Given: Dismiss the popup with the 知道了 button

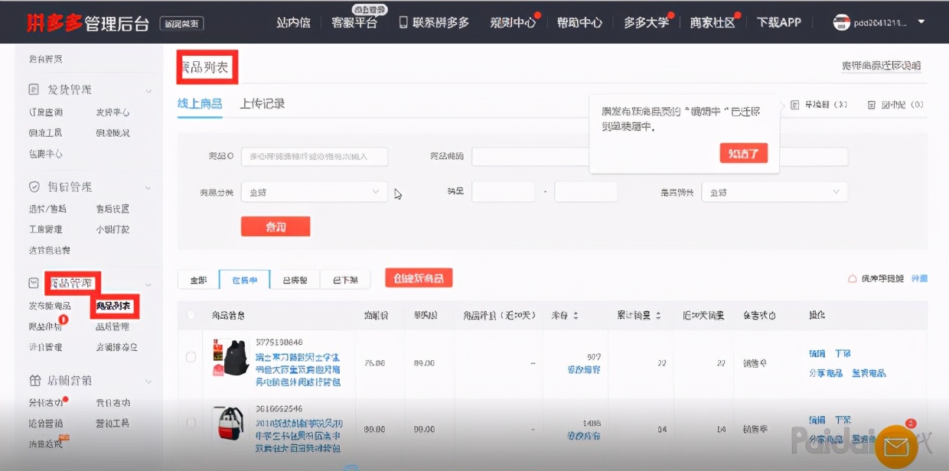Looking at the screenshot, I should tap(742, 153).
